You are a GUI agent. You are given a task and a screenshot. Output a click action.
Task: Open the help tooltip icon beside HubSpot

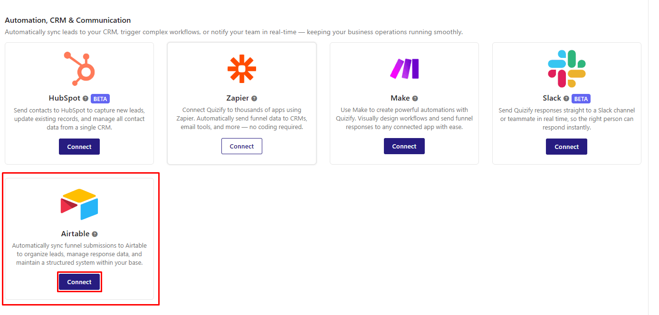86,99
